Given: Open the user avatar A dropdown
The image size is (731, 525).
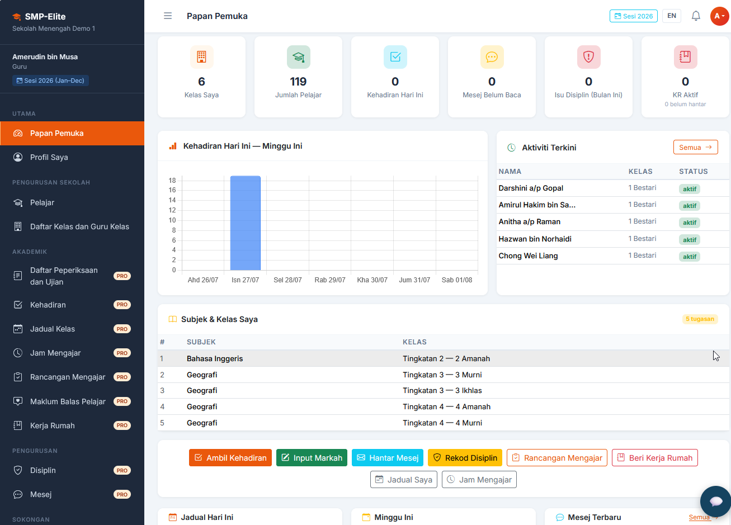Looking at the screenshot, I should tap(719, 16).
